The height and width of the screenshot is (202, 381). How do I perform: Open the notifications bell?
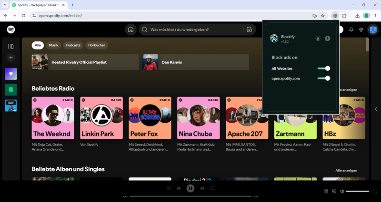(x=351, y=29)
